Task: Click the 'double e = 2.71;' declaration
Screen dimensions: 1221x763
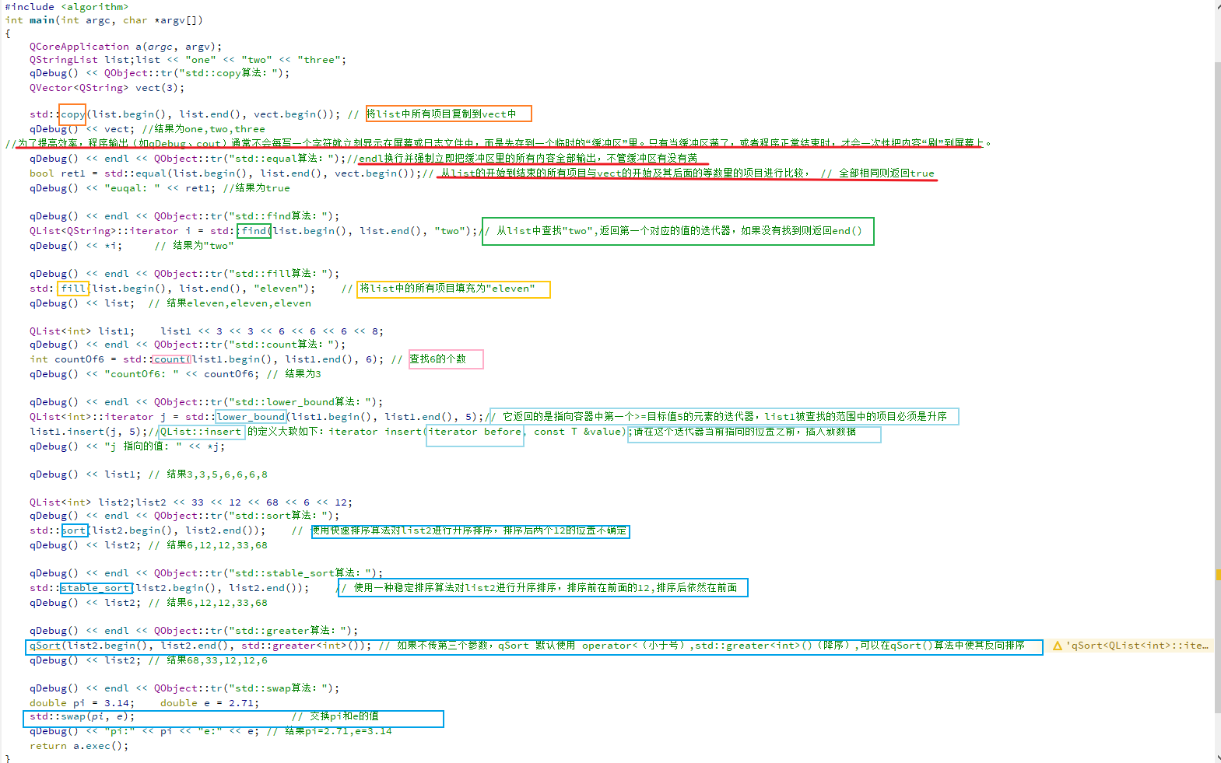Action: pos(210,703)
